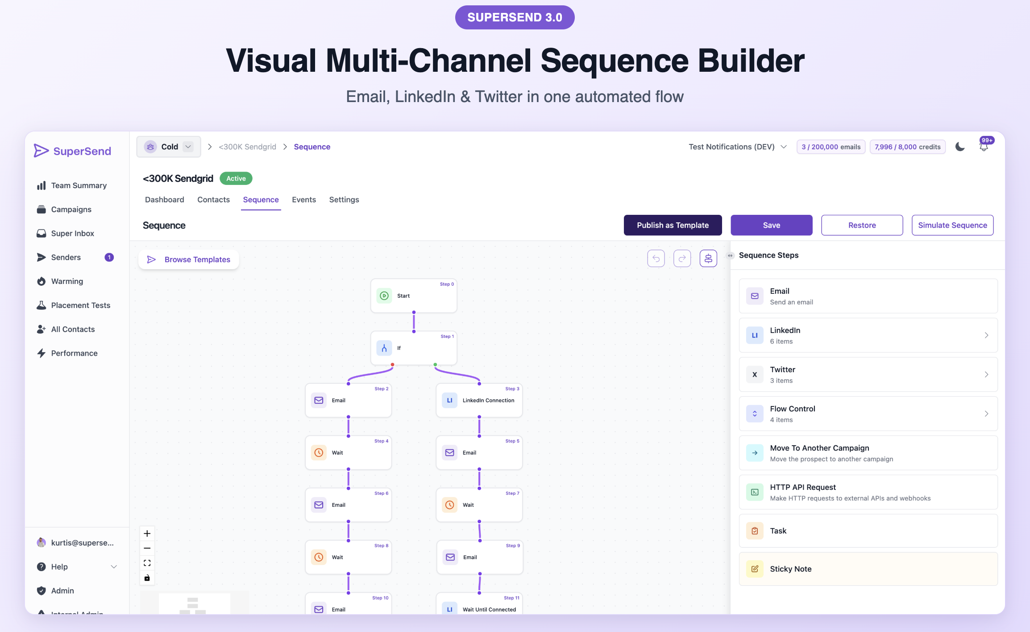Click the Publish as Template button
This screenshot has height=632, width=1030.
coord(673,225)
